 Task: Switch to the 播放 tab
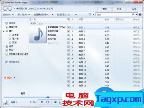[105, 9]
